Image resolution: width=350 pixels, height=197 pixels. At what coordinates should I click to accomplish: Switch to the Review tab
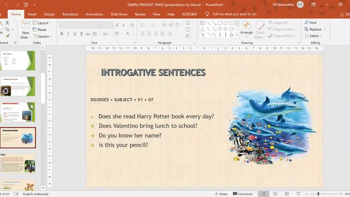pos(140,14)
